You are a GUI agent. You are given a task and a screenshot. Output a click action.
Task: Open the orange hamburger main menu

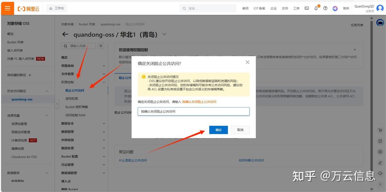7,8
